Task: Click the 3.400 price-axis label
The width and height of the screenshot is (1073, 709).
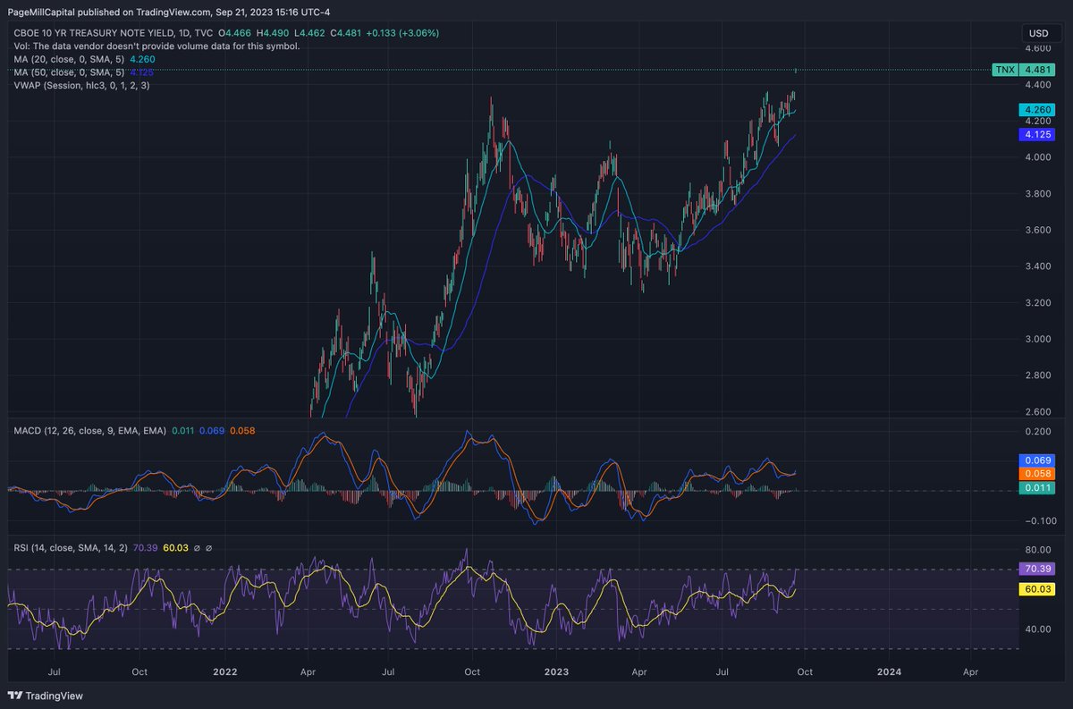Action: (x=1037, y=266)
